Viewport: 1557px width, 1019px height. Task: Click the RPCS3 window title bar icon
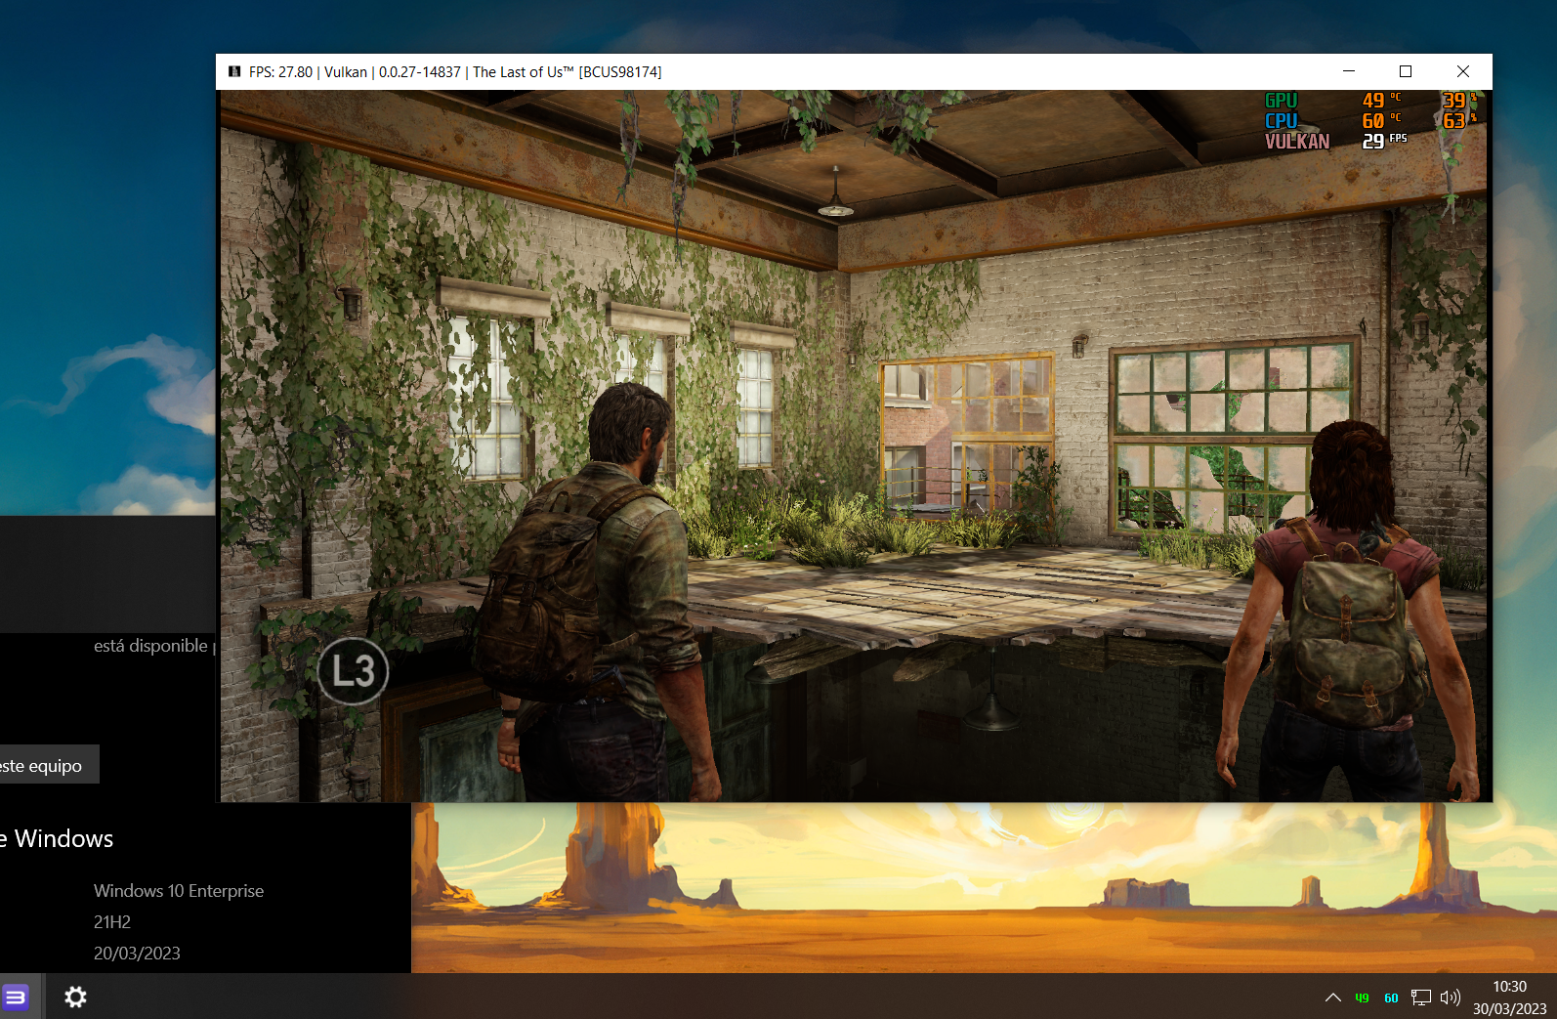[234, 71]
